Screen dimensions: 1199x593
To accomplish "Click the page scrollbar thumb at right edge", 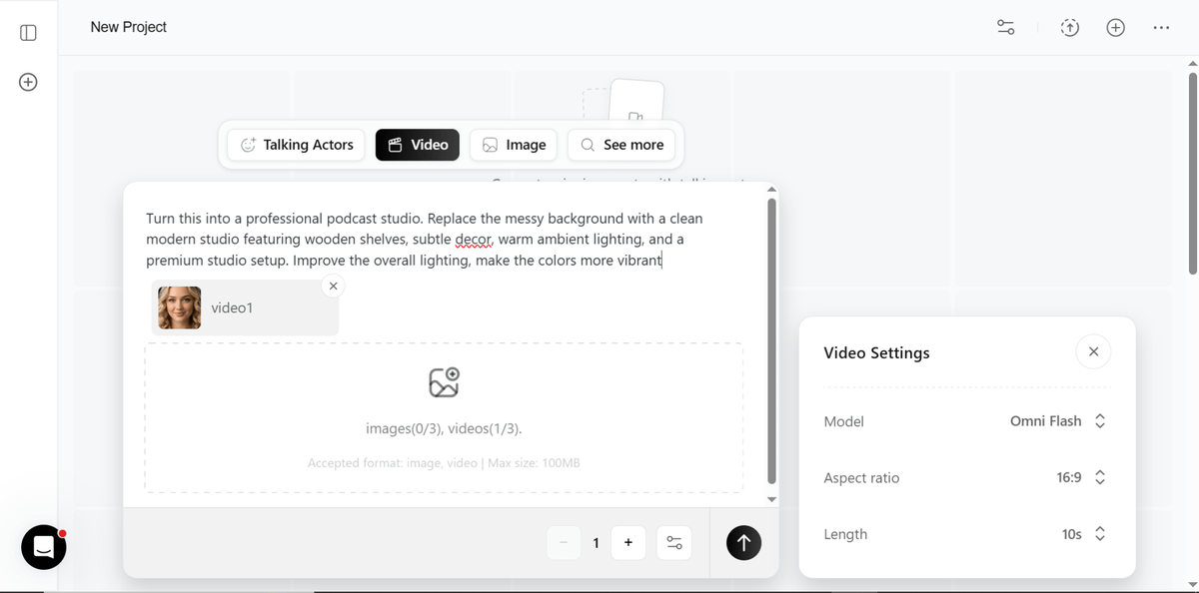I will pyautogui.click(x=1192, y=173).
